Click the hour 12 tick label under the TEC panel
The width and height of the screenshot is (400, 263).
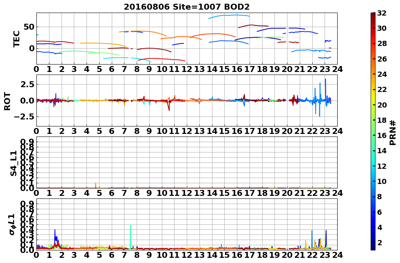point(187,69)
